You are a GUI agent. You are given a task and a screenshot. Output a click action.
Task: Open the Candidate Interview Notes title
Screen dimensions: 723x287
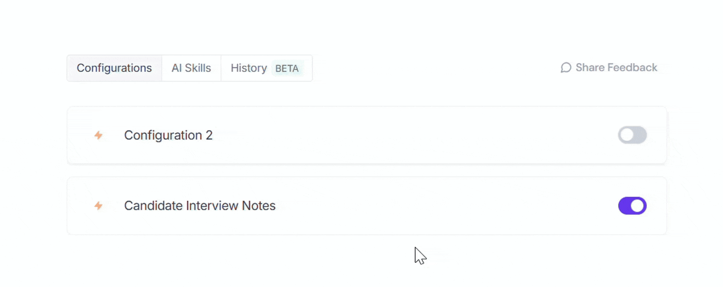pos(200,206)
